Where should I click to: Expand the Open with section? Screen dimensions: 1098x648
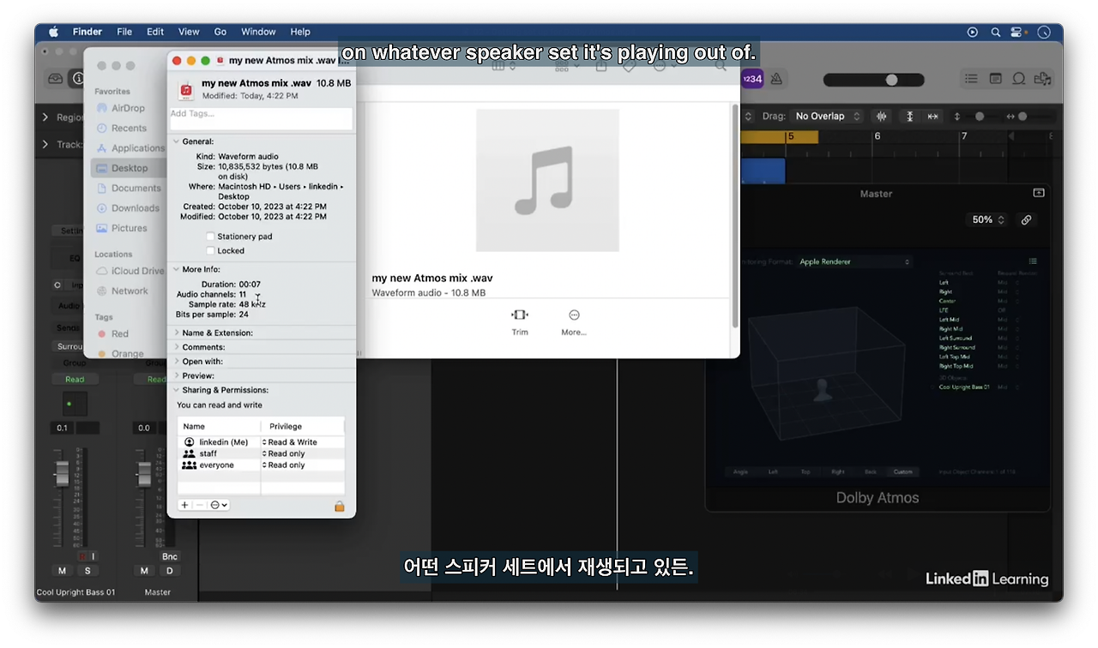click(177, 362)
